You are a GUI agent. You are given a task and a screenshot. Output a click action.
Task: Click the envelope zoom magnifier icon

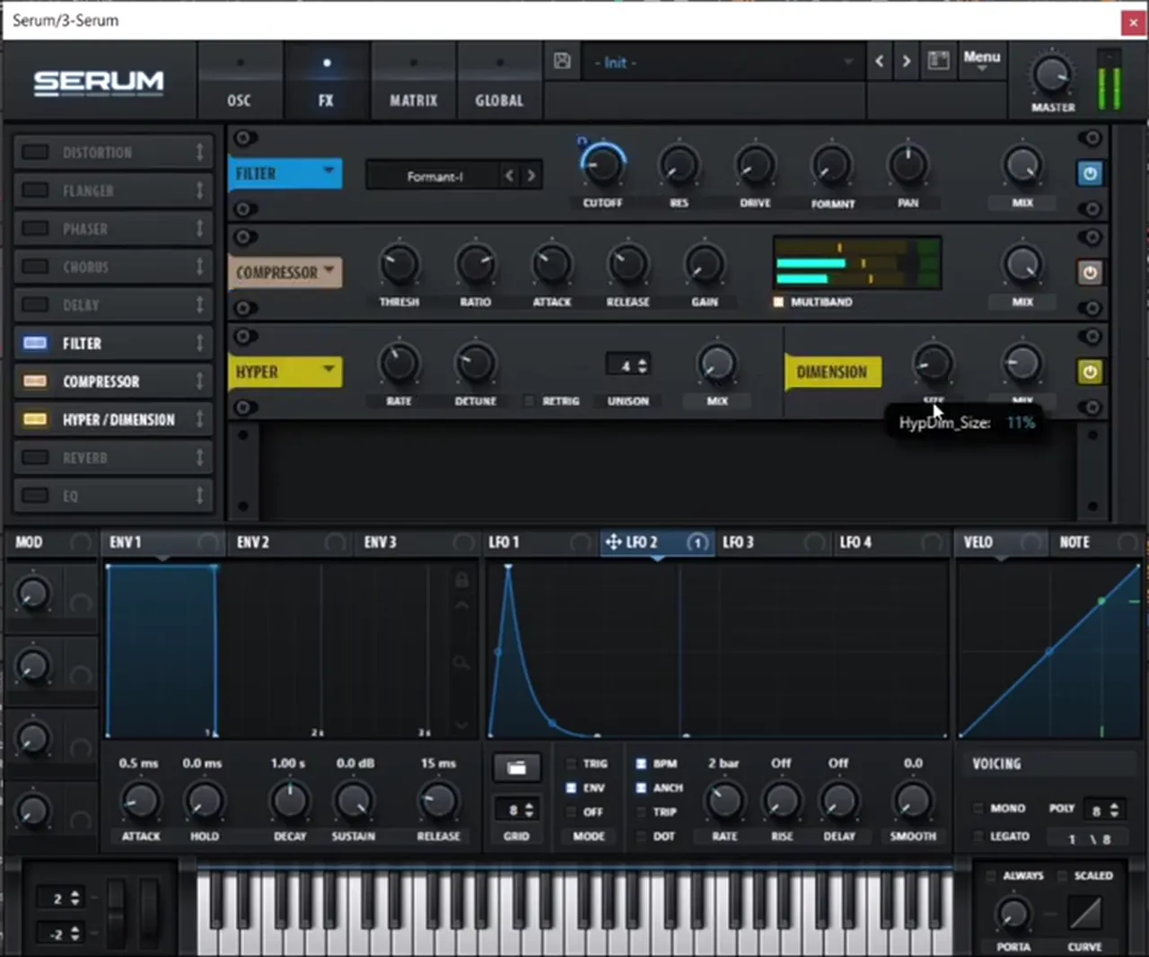point(461,663)
